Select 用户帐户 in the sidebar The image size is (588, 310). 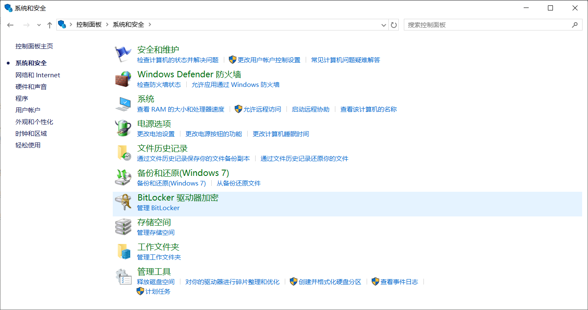coord(28,110)
